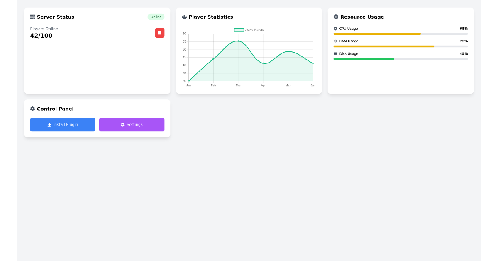Viewport: 498px width, 261px height.
Task: Click the RAM Usage memory chip icon
Action: point(336,41)
